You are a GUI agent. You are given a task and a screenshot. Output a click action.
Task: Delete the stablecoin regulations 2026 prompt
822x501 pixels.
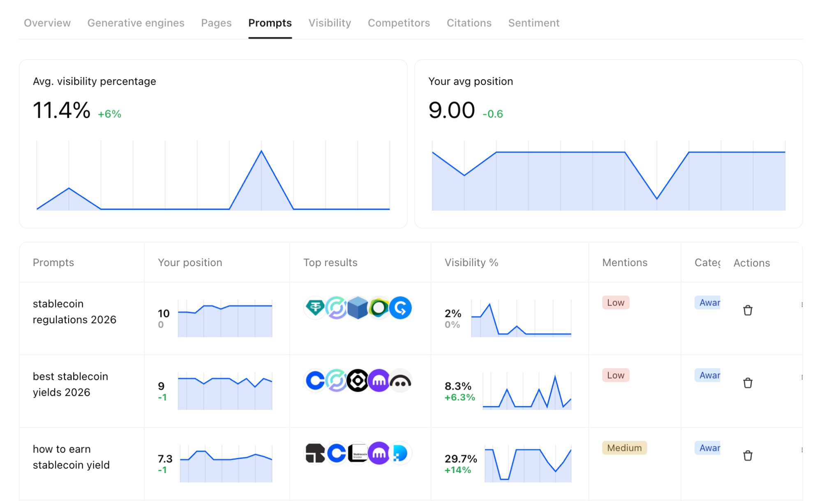(x=748, y=310)
